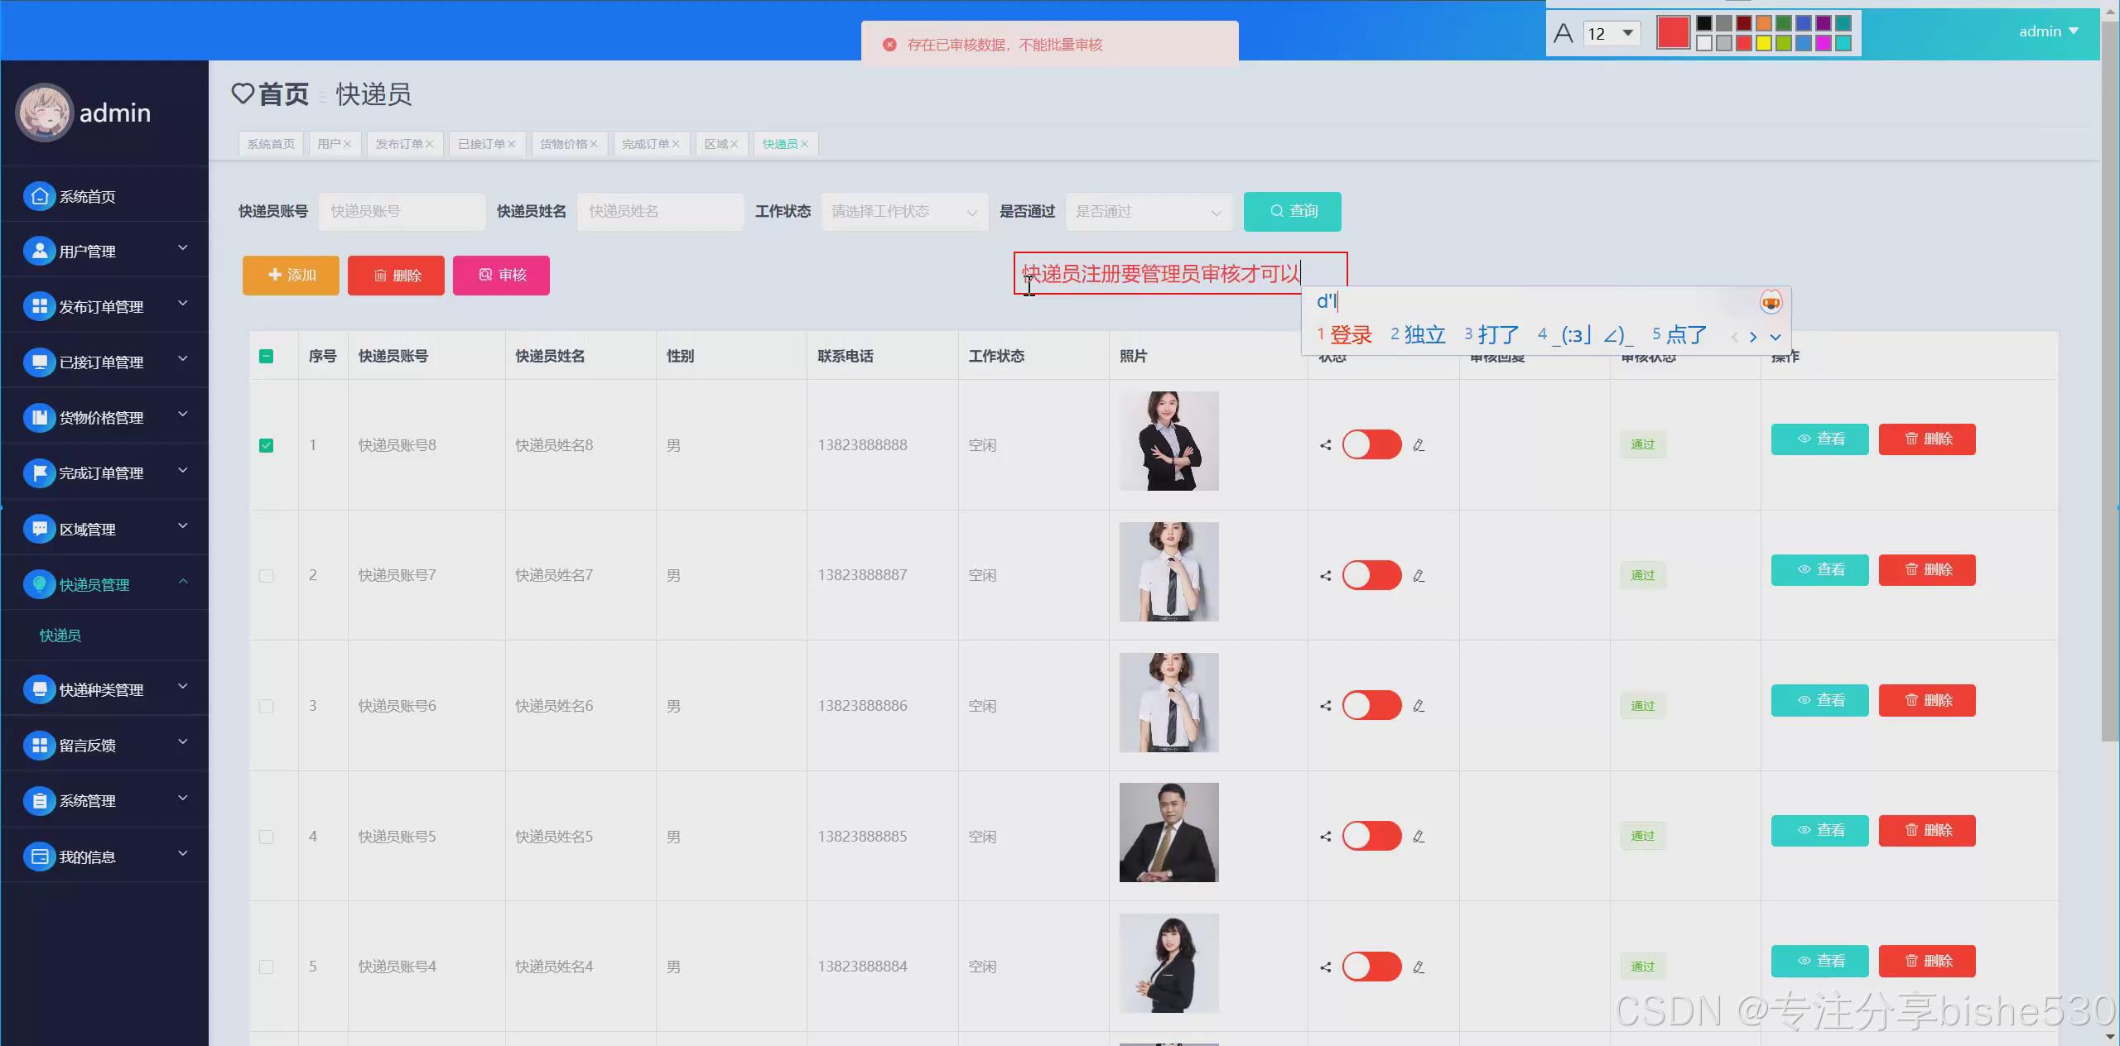Viewport: 2120px width, 1046px height.
Task: Click 查看 button for 快递员账号4
Action: pyautogui.click(x=1819, y=961)
